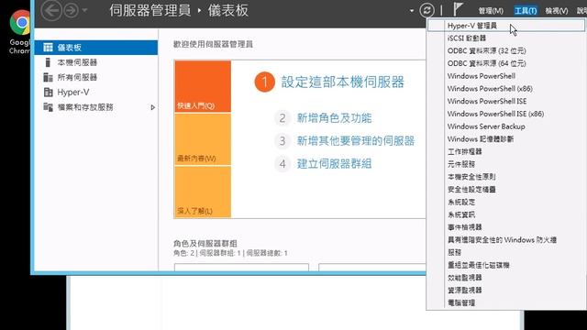The image size is (587, 330).
Task: Select the 最新內容(W) tile
Action: (x=203, y=139)
